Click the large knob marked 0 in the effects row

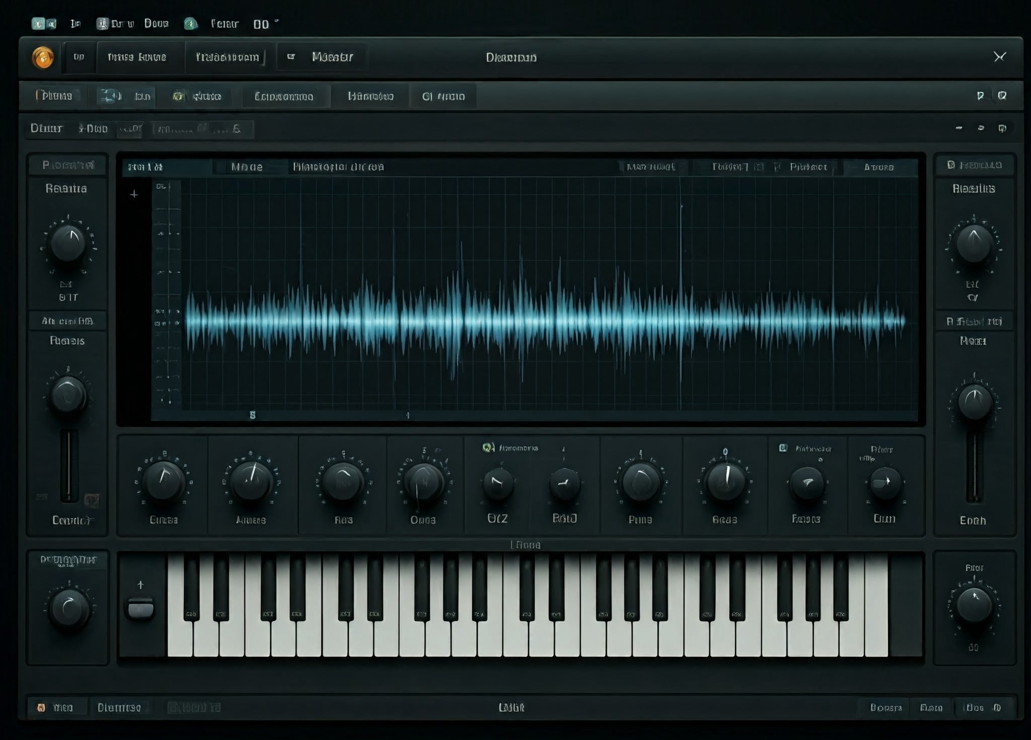coord(725,482)
